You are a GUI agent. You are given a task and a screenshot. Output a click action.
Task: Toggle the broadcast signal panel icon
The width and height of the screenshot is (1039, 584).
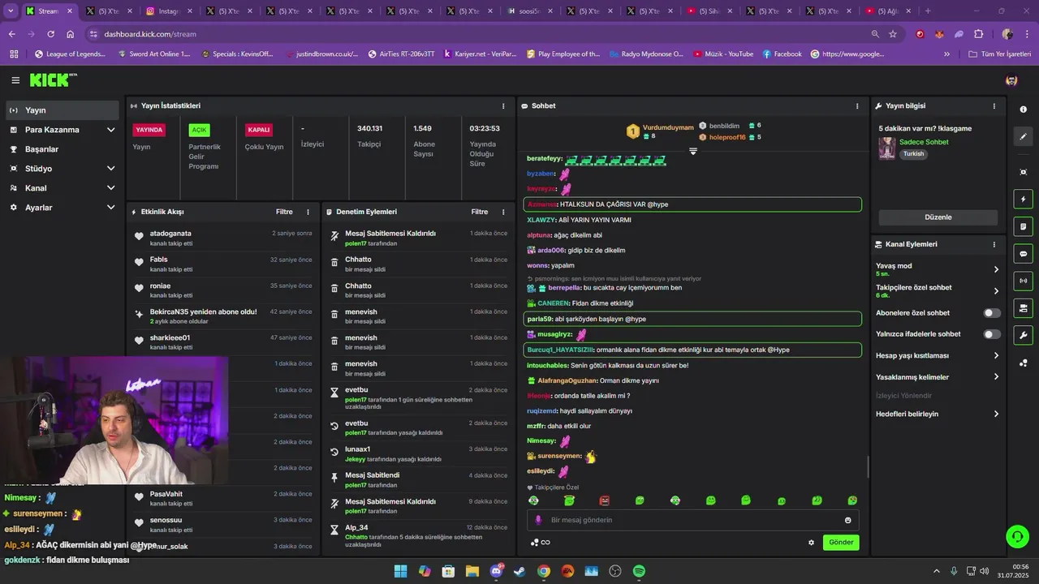(1023, 281)
